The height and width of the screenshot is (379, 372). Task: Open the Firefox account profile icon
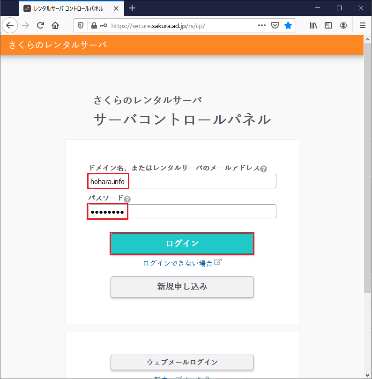343,25
